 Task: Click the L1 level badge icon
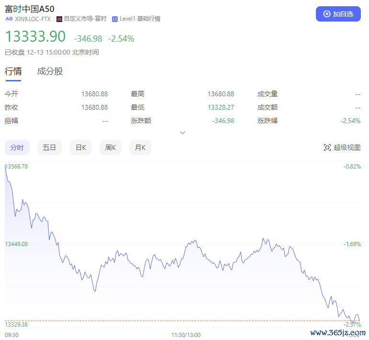point(114,19)
